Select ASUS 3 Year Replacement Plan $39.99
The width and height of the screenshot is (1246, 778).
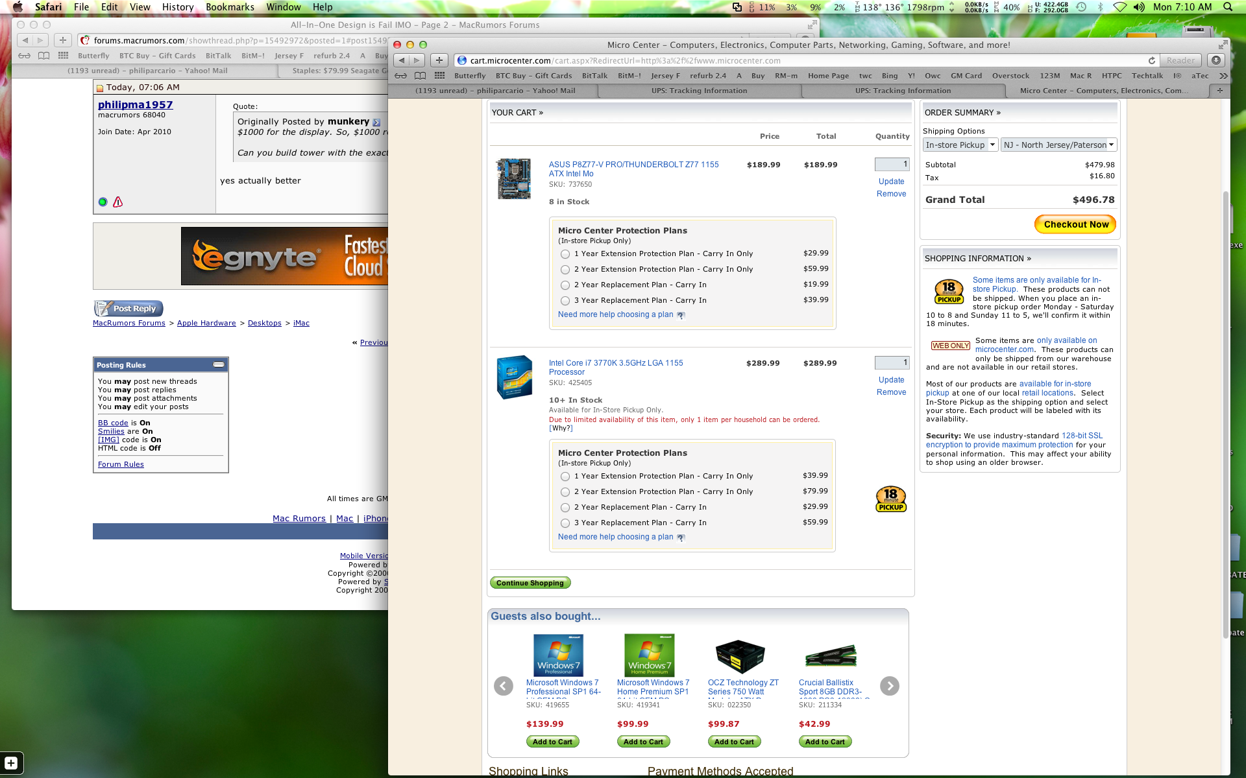(x=565, y=301)
